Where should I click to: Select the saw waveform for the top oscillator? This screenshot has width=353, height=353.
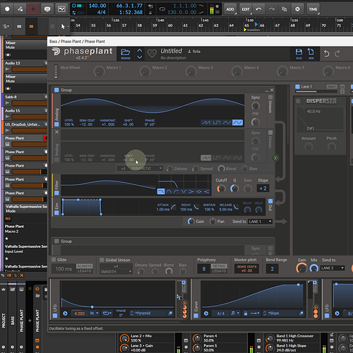tap(206, 122)
